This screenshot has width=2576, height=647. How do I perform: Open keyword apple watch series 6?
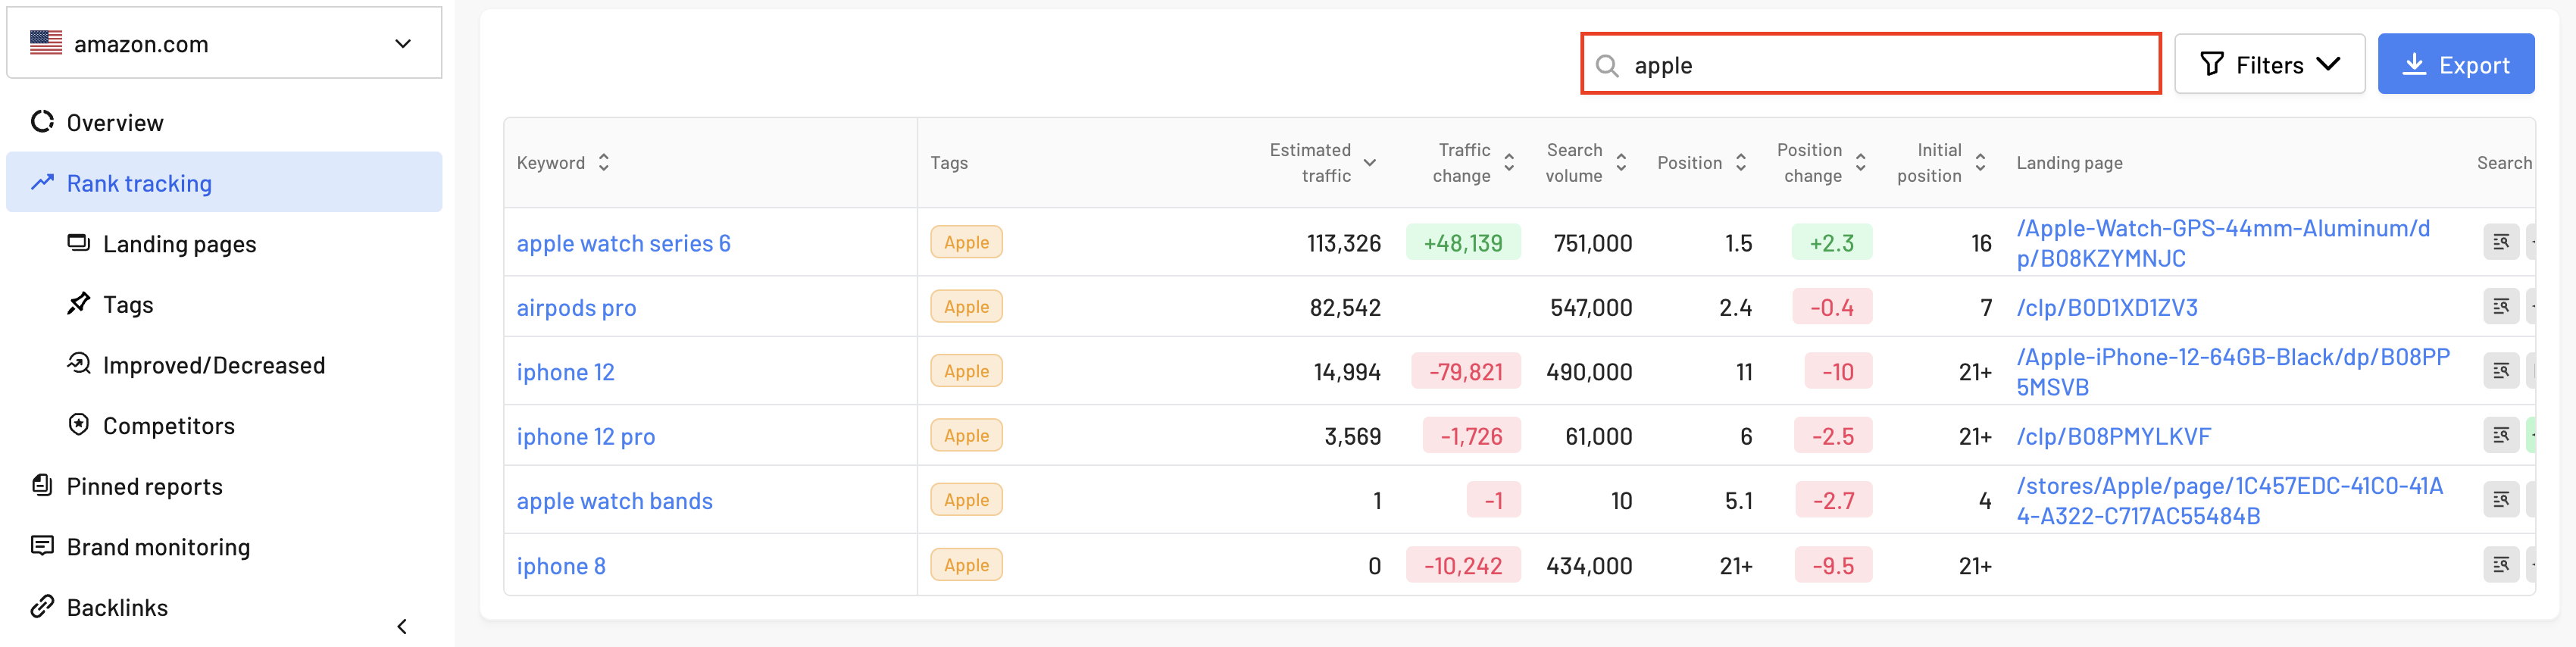pyautogui.click(x=624, y=243)
